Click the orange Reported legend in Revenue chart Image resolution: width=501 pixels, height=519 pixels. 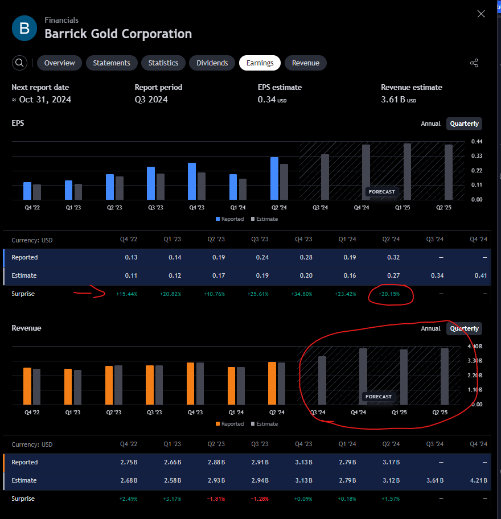click(229, 423)
